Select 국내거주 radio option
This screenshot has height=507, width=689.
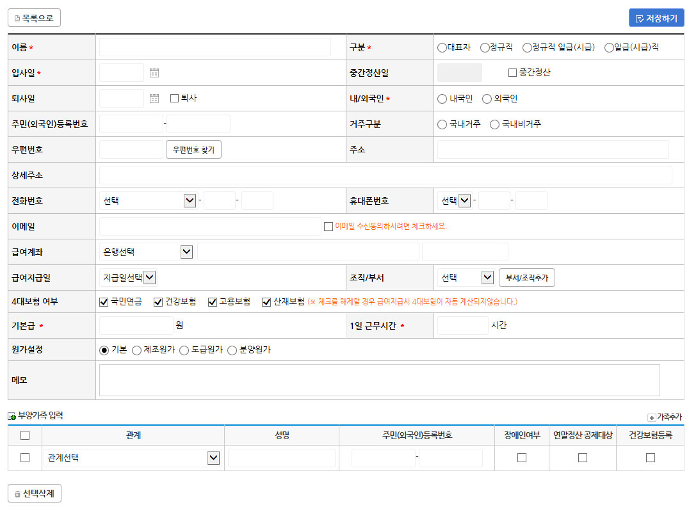[442, 124]
